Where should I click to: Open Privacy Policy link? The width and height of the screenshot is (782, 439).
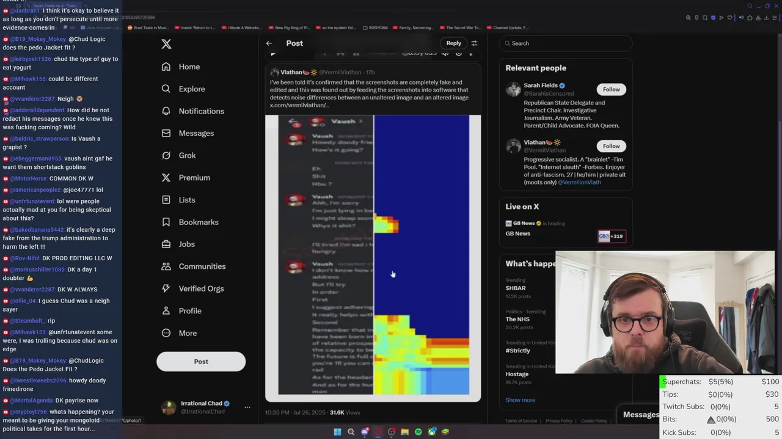click(x=559, y=421)
